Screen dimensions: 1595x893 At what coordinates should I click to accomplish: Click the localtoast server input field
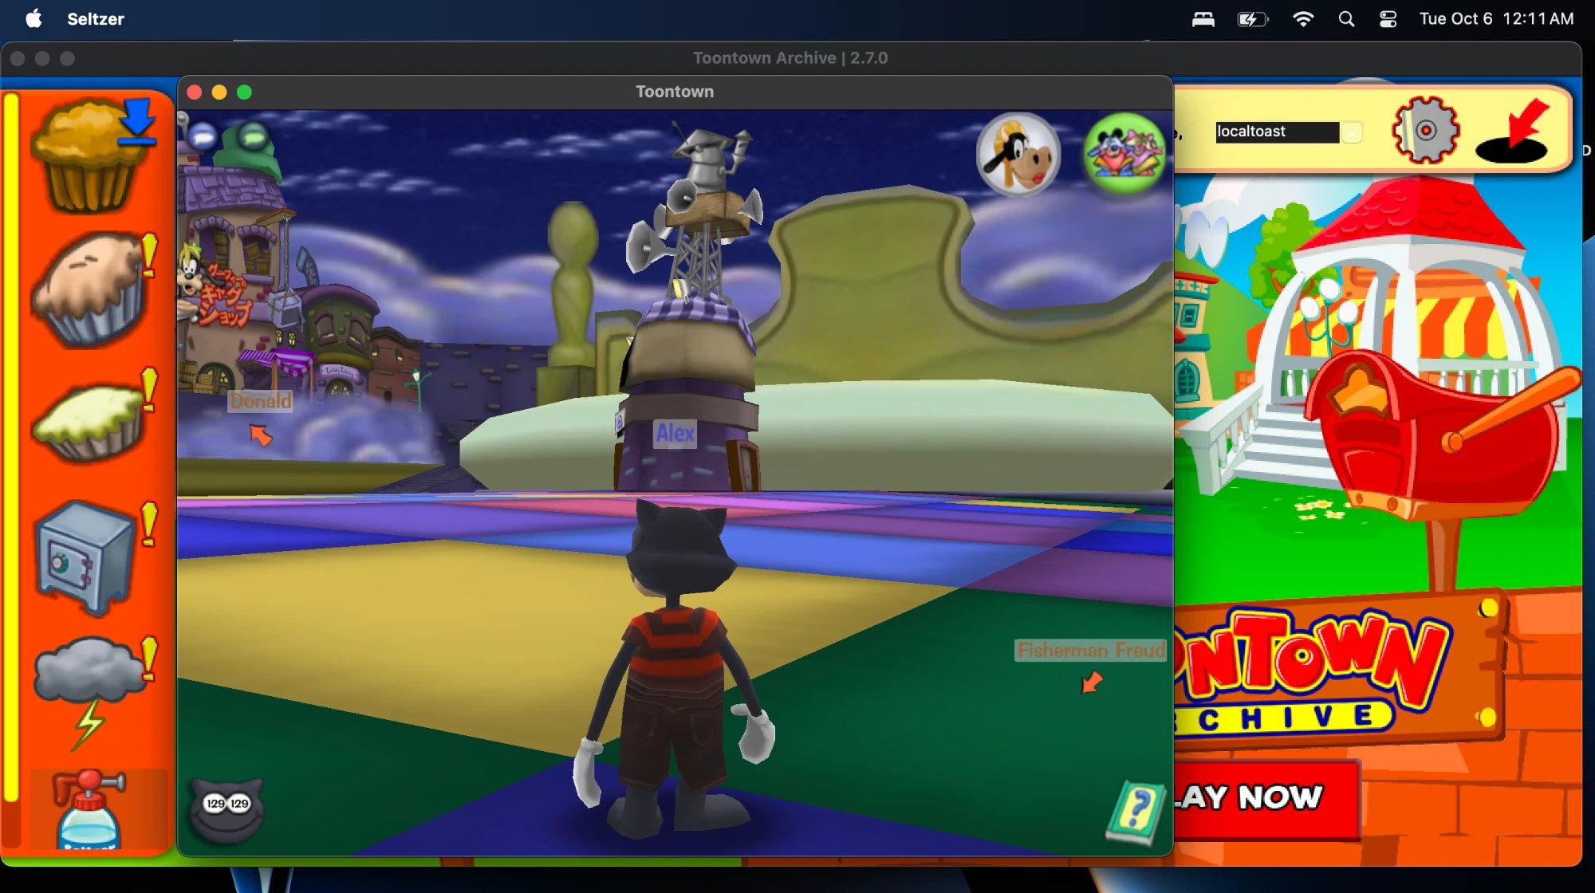click(x=1277, y=132)
